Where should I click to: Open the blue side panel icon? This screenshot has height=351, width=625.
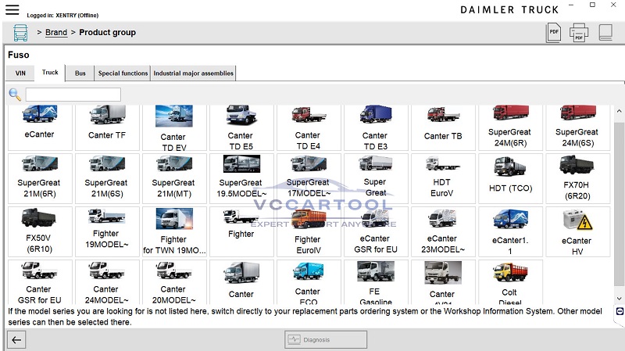point(620,311)
